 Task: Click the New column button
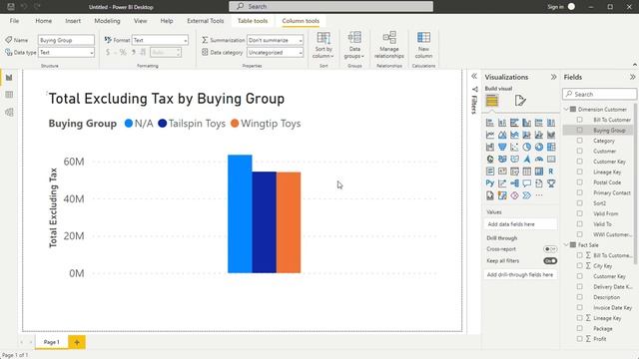(423, 45)
